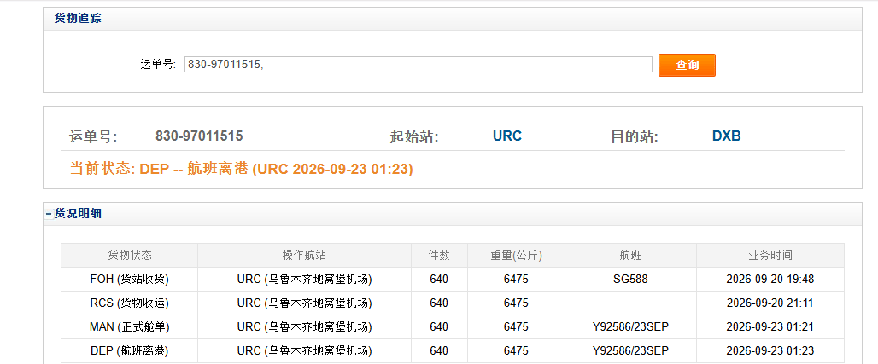Focus the 运单号 waybill input field
The image size is (878, 364).
click(419, 64)
